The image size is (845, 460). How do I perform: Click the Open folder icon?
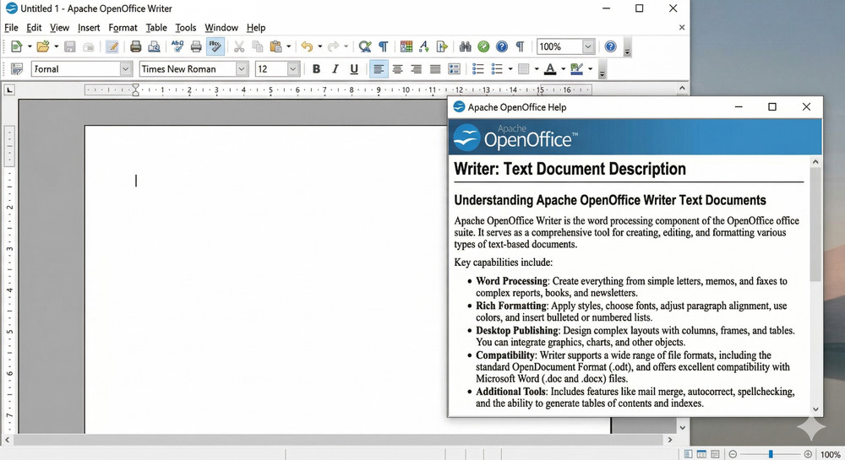[x=43, y=46]
